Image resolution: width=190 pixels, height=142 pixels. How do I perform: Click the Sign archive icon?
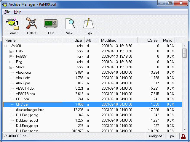(88, 24)
